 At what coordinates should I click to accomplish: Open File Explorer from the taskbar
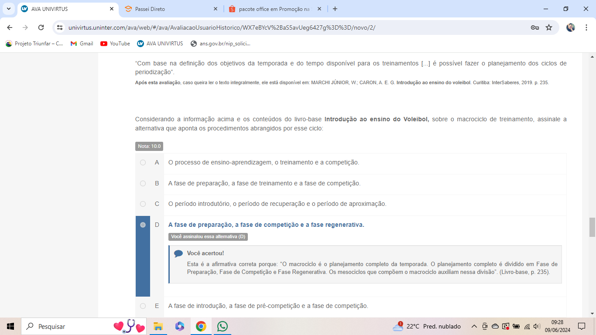158,326
